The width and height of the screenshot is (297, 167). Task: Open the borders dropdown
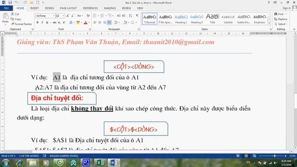[x=136, y=23]
